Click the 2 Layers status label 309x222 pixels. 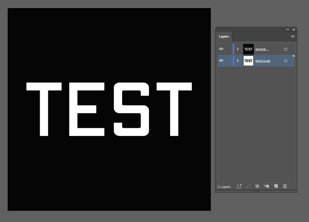coord(224,186)
